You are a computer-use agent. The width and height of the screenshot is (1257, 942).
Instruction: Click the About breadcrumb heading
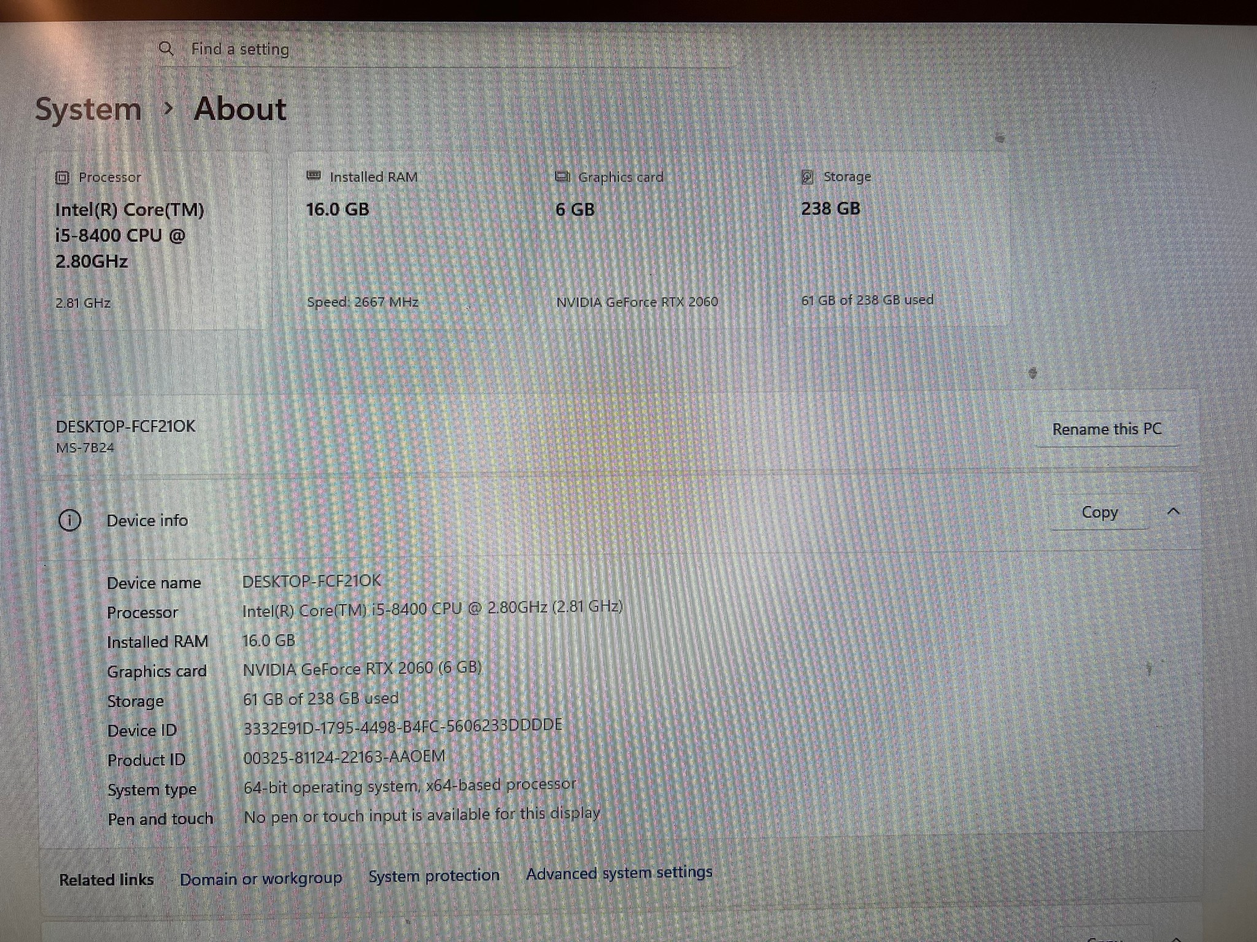pos(240,109)
